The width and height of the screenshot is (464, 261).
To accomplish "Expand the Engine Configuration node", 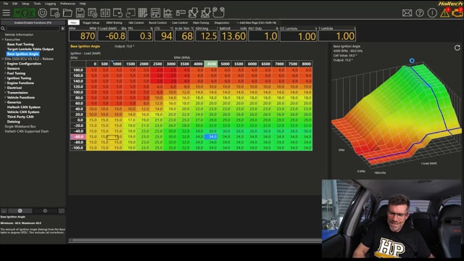I will (5, 64).
